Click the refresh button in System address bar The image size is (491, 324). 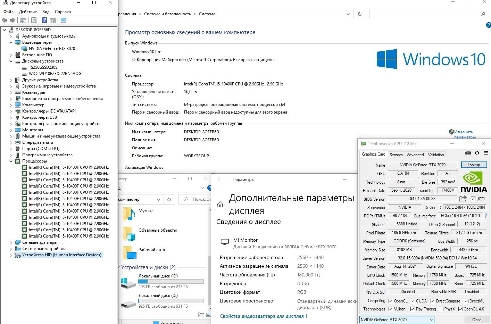pos(359,14)
